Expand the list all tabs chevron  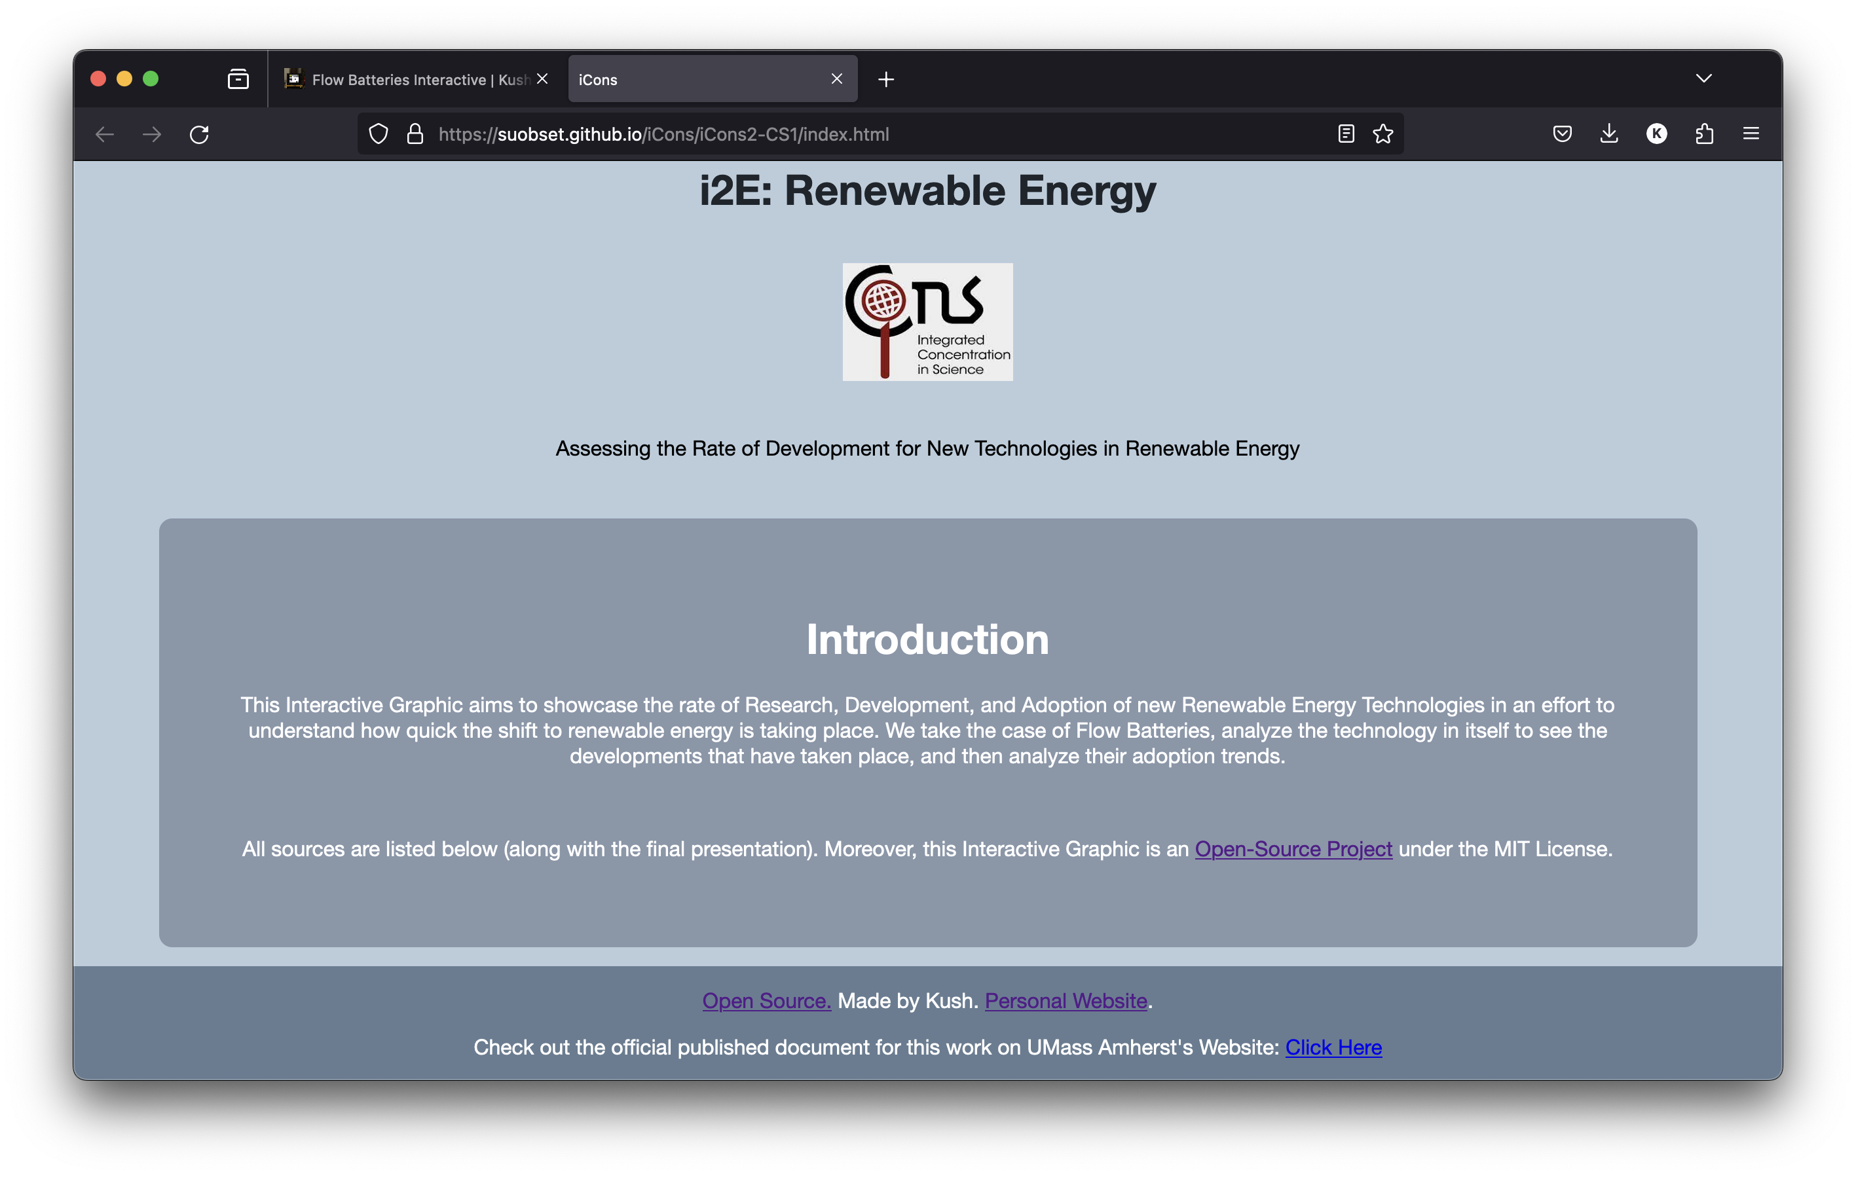pos(1704,79)
